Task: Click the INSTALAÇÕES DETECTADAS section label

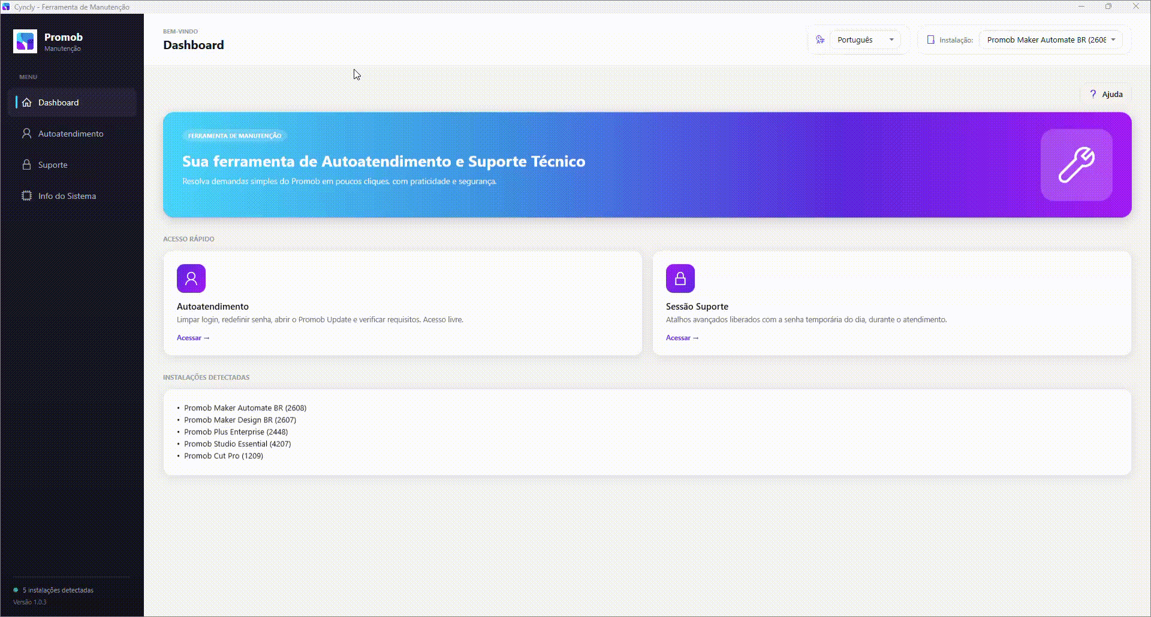Action: point(206,377)
